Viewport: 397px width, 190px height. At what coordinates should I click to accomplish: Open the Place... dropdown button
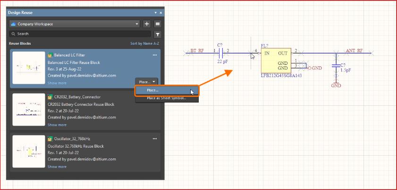[x=147, y=82]
